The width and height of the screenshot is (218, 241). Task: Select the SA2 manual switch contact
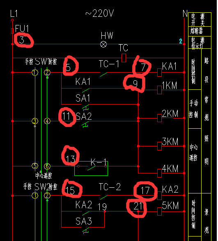85,124
